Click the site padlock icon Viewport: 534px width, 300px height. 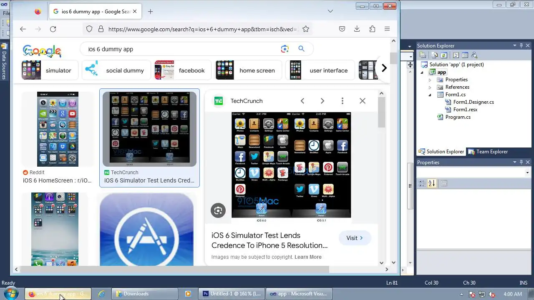(101, 29)
